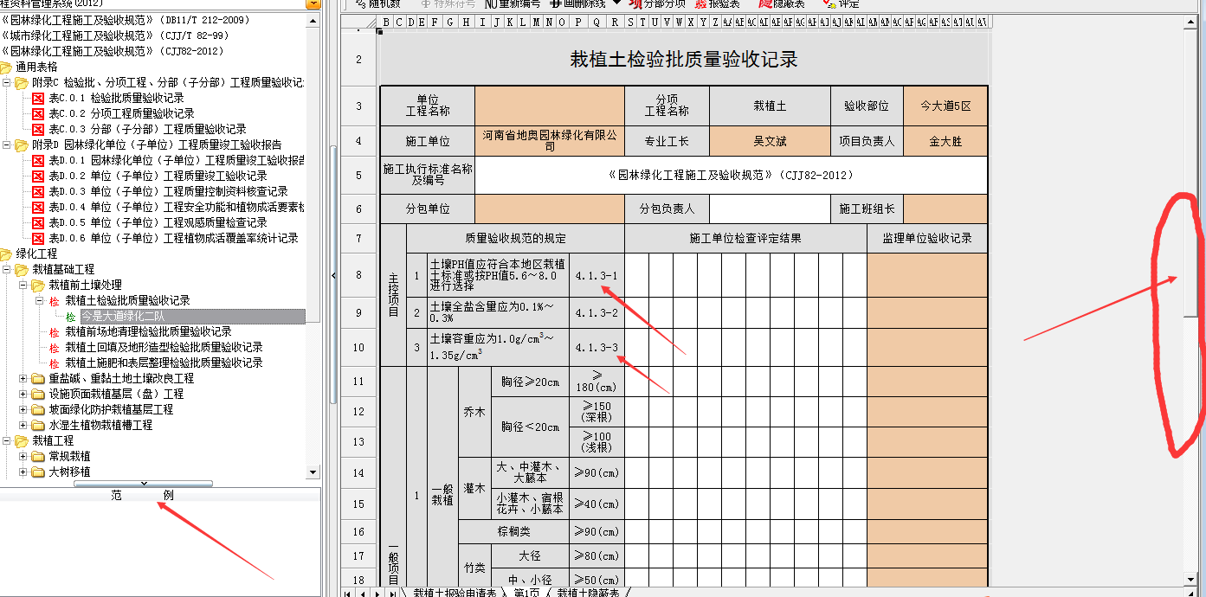
Task: Open 栽植前场地清理检验批质量验收记录 form
Action: (x=148, y=331)
